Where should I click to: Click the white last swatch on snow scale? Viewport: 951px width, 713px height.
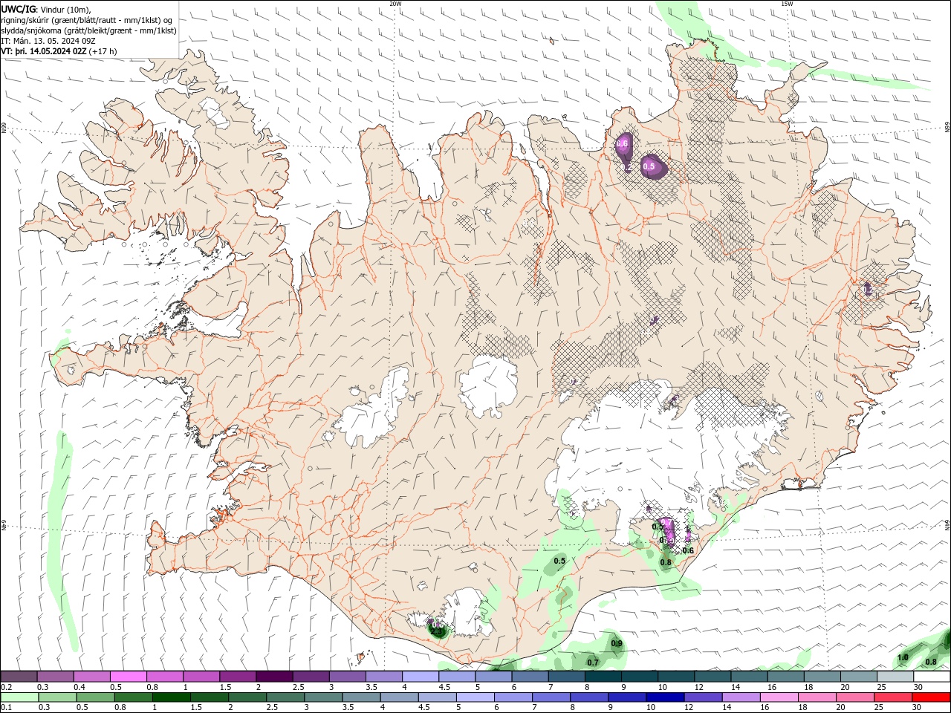tap(932, 677)
